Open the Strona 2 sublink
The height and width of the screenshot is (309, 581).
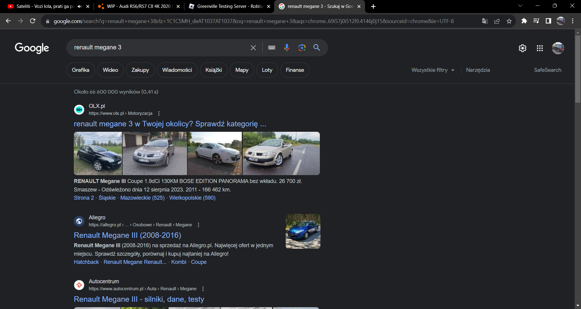84,198
